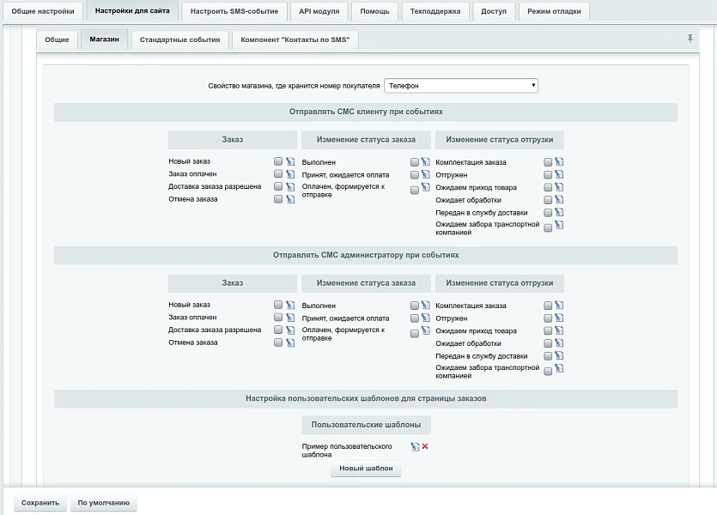Open the Телефон property dropdown
Image resolution: width=717 pixels, height=515 pixels.
[461, 86]
